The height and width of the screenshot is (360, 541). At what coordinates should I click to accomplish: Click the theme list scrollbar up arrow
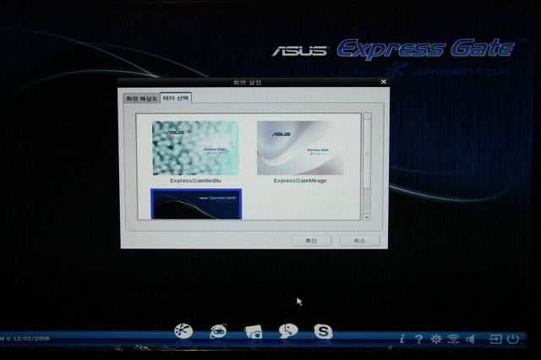(367, 117)
